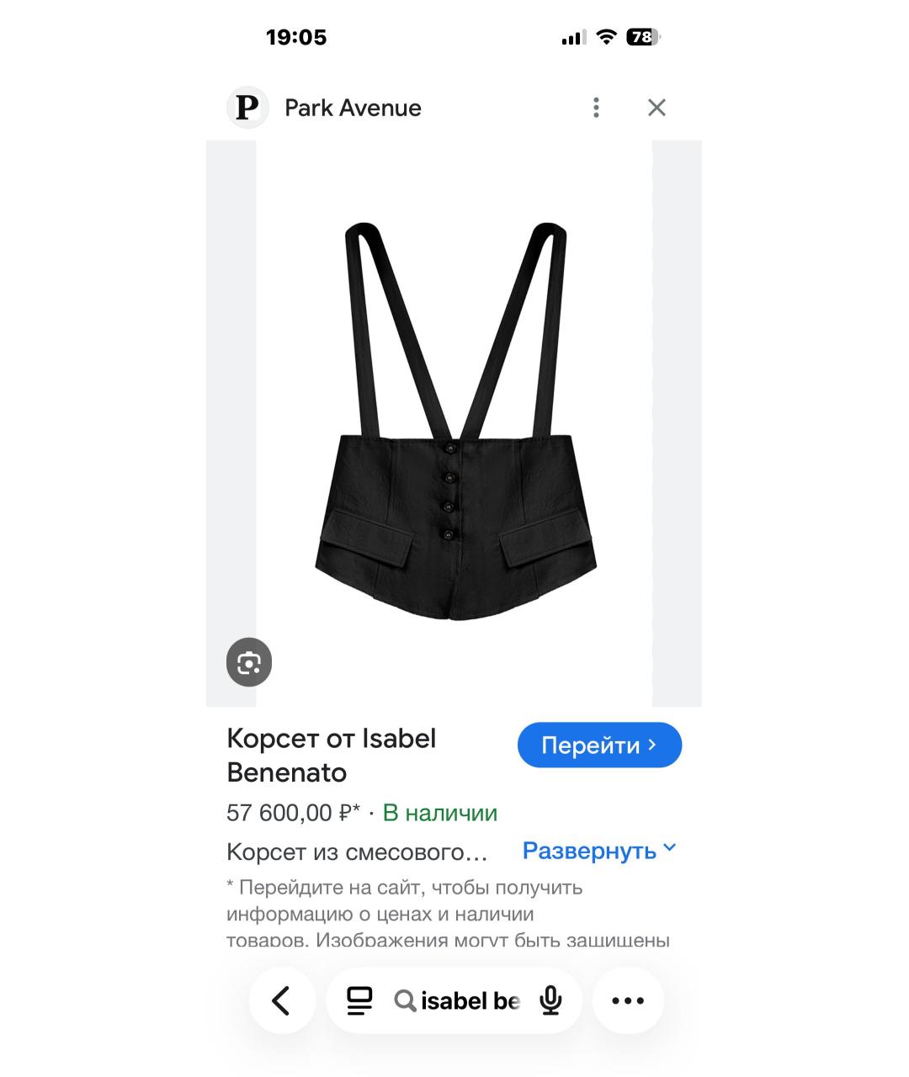909x1077 pixels.
Task: Tap the truncated Корсет из смесового description
Action: click(x=357, y=852)
